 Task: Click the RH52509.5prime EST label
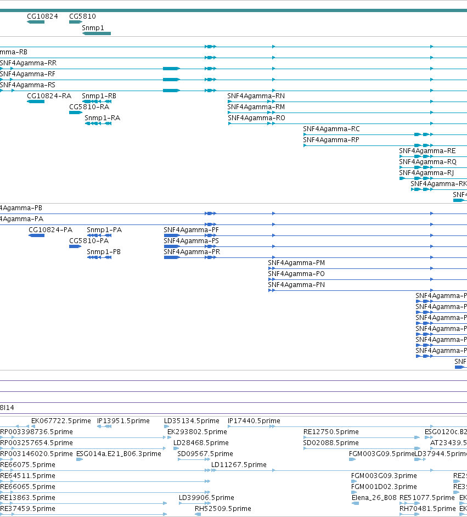(x=223, y=508)
